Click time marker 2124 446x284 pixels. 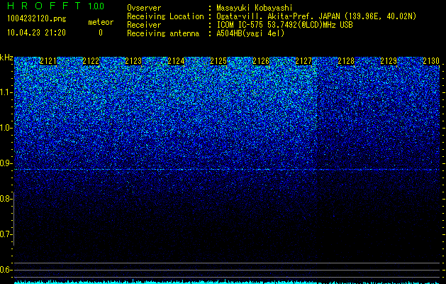click(x=176, y=61)
